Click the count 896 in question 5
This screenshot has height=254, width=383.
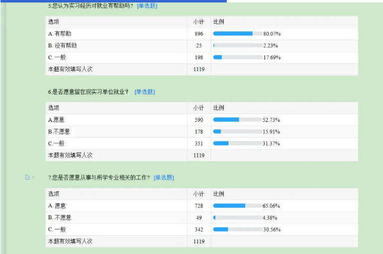point(199,34)
